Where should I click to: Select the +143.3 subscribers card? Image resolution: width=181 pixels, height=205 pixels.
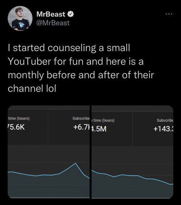[x=153, y=129]
